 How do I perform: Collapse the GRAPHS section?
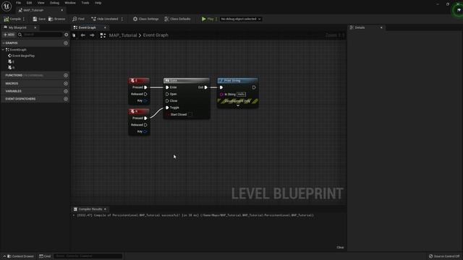(x=4, y=43)
